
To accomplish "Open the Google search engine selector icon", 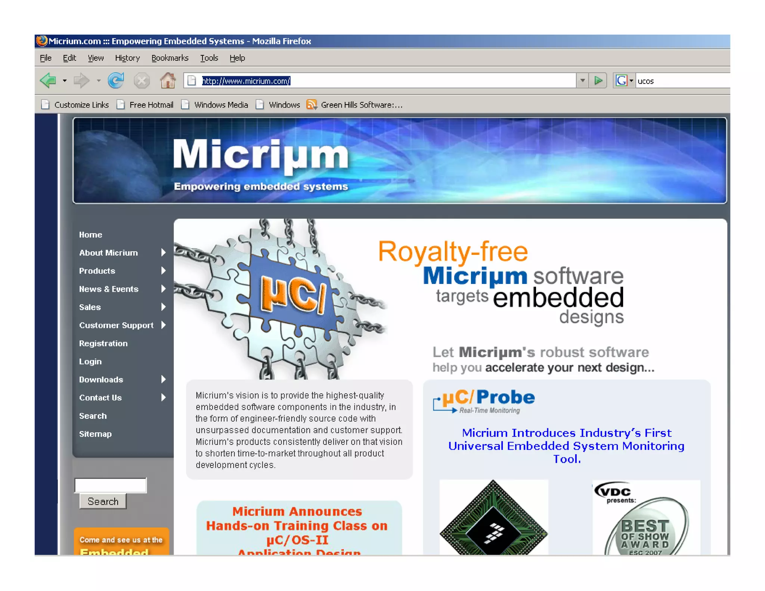I will coord(621,81).
